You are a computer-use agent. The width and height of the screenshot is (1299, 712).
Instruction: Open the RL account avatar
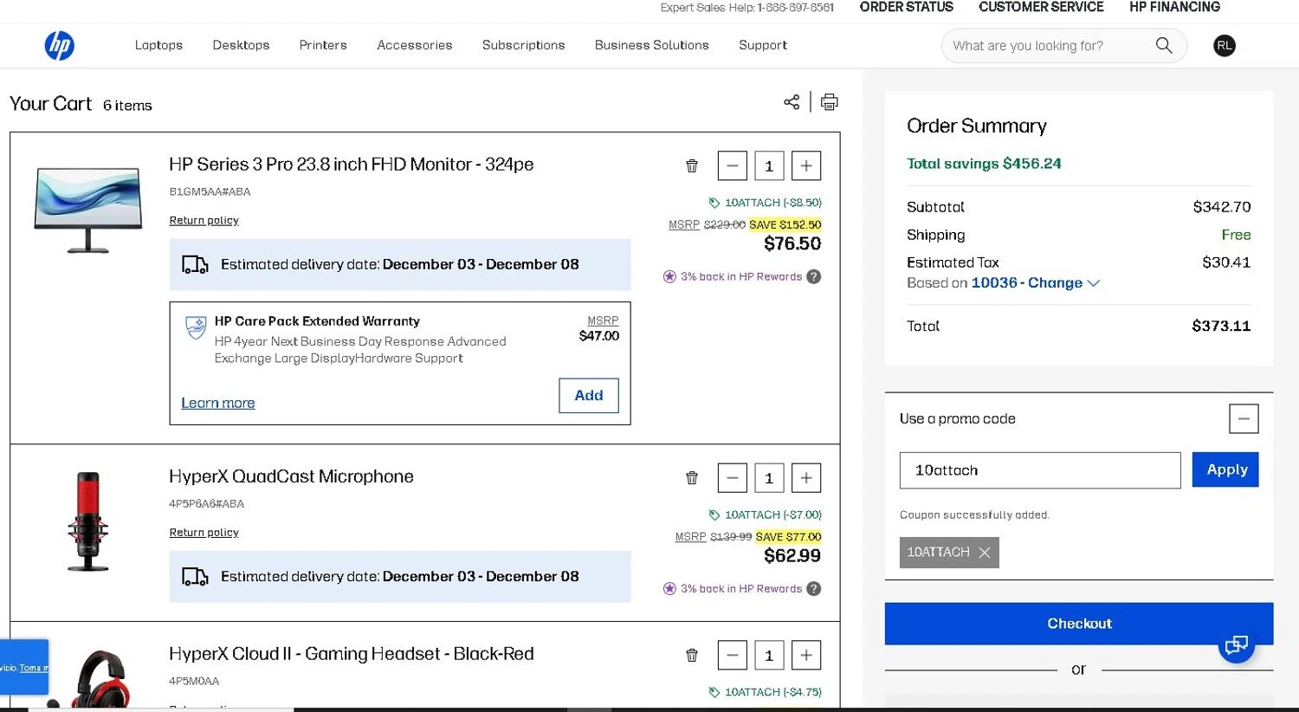[x=1224, y=46]
